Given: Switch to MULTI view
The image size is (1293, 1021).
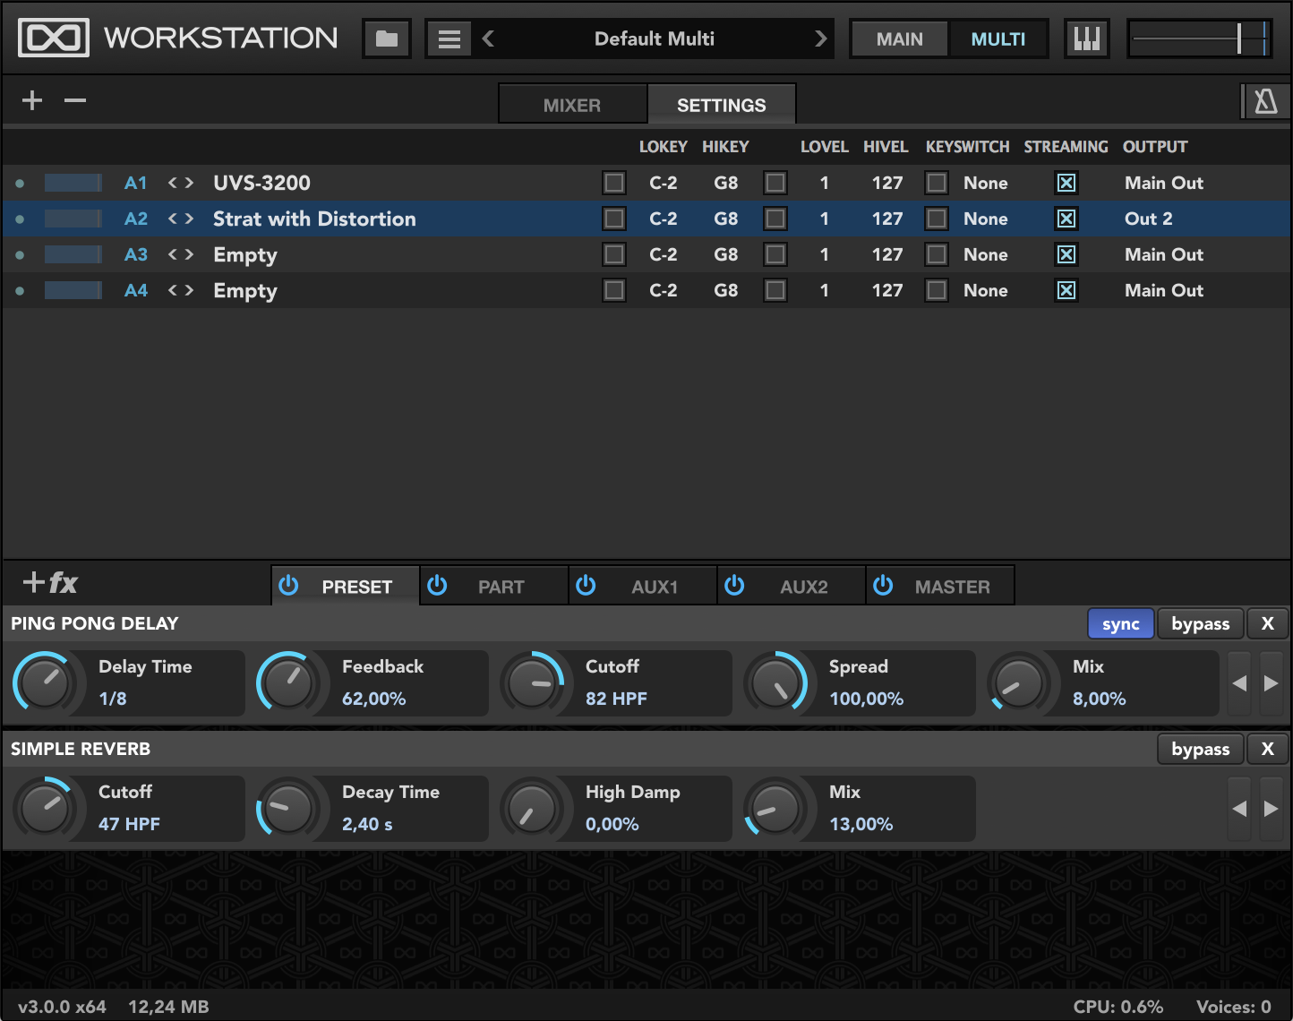Looking at the screenshot, I should [x=998, y=39].
